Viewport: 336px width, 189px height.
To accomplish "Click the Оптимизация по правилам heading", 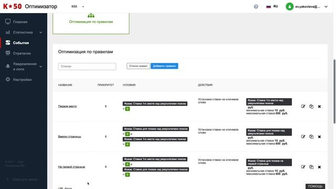I will click(x=86, y=52).
